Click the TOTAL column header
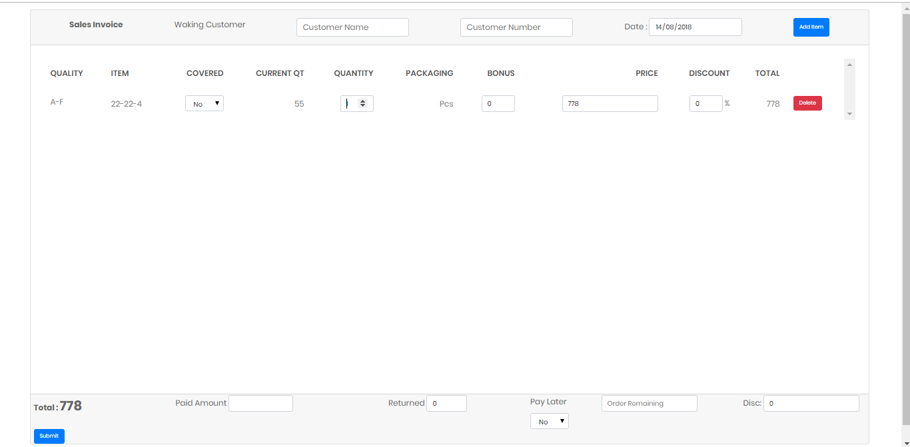Viewport: 910px width, 447px height. [767, 73]
